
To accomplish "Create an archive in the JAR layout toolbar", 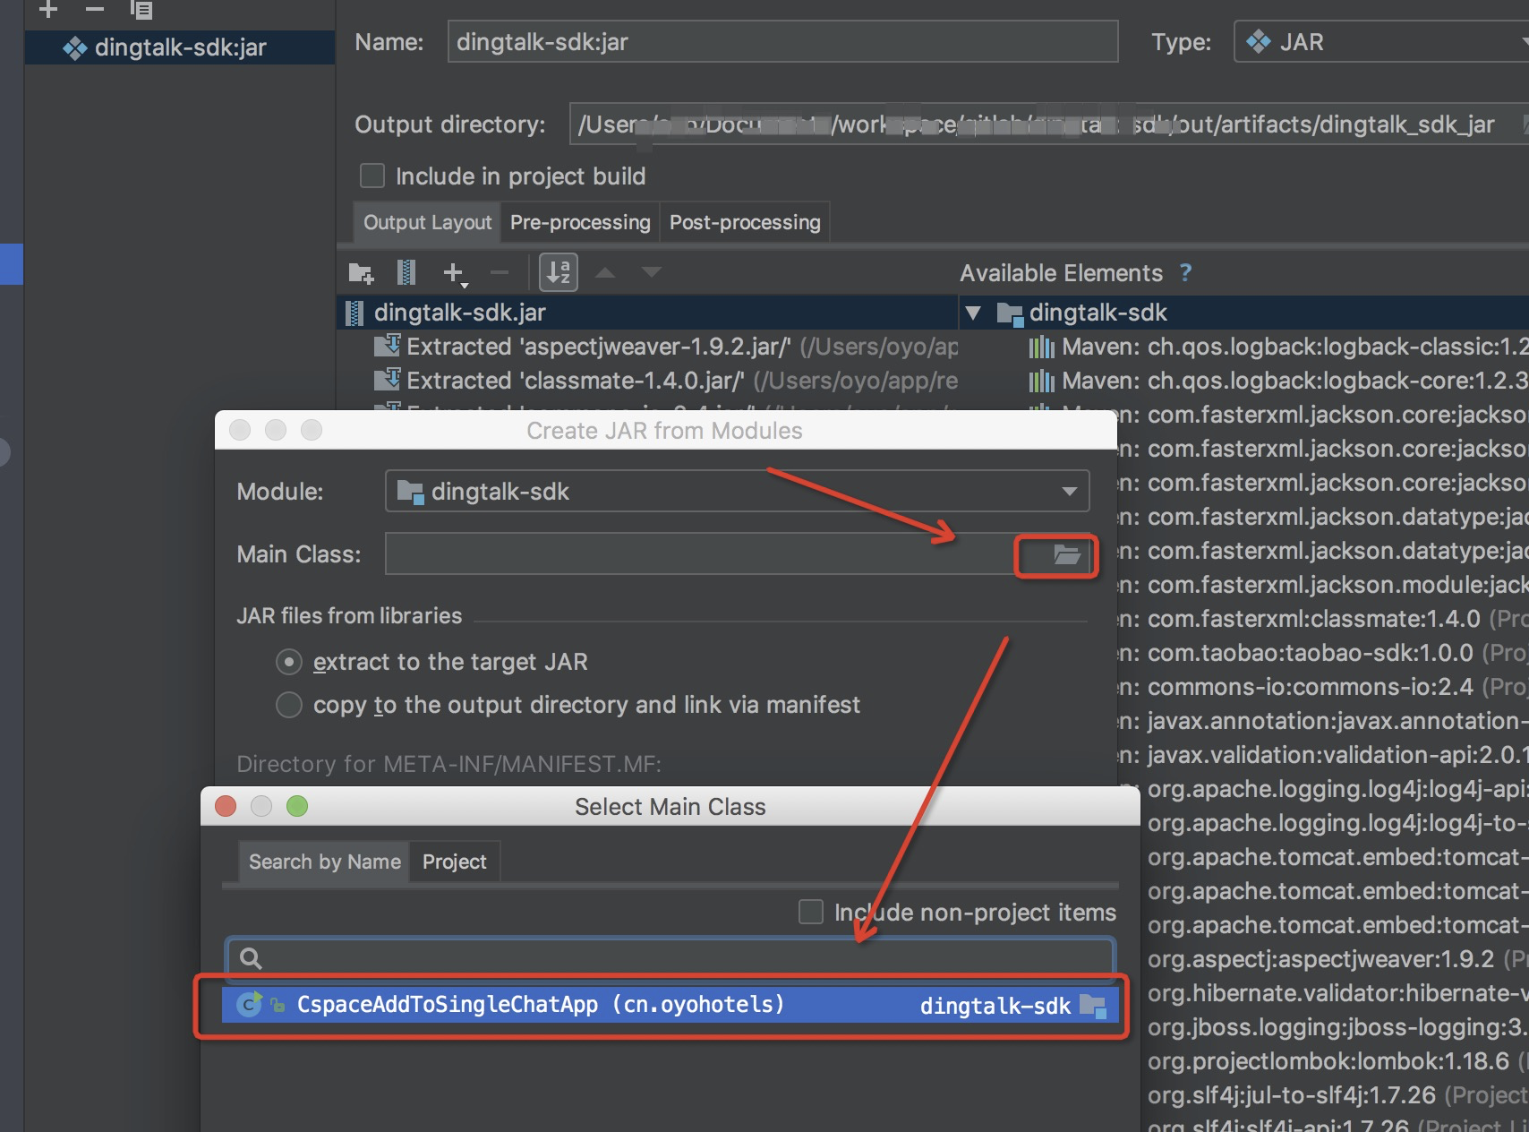I will [x=407, y=273].
